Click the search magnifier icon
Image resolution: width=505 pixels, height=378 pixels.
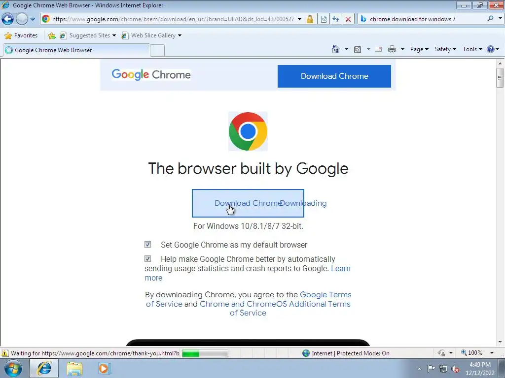tap(490, 19)
